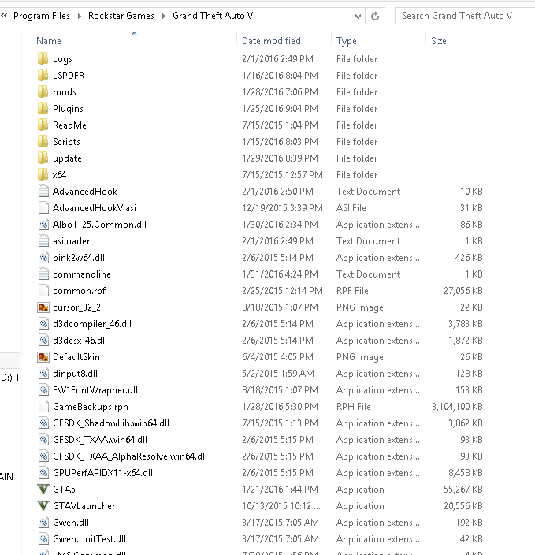Image resolution: width=535 pixels, height=555 pixels.
Task: Click the AdvancedHook text document icon
Action: (43, 192)
